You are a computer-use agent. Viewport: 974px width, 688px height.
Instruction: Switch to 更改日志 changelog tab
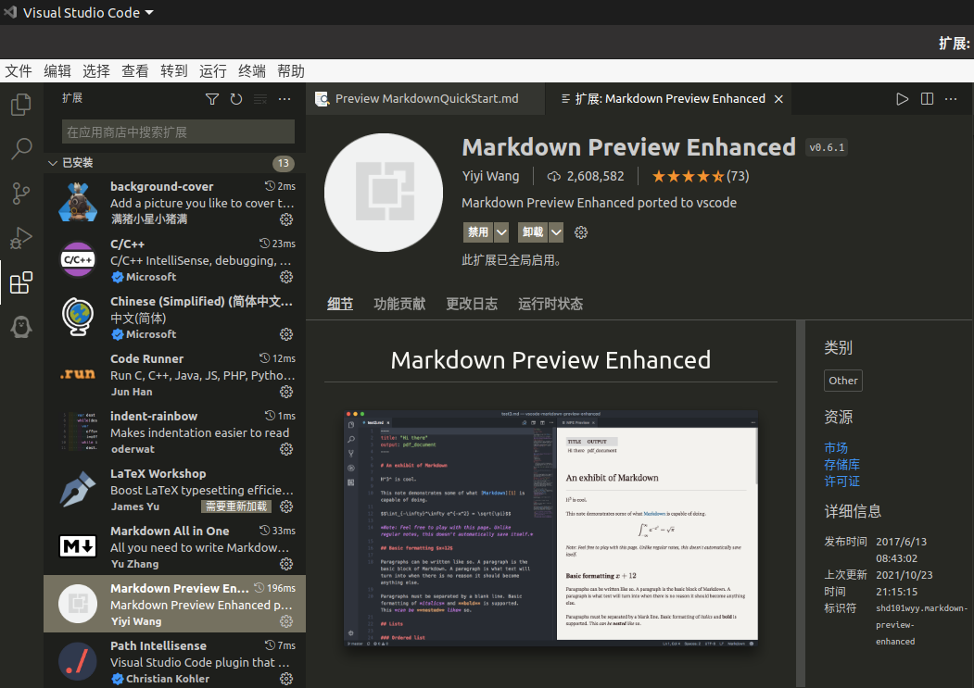tap(472, 304)
